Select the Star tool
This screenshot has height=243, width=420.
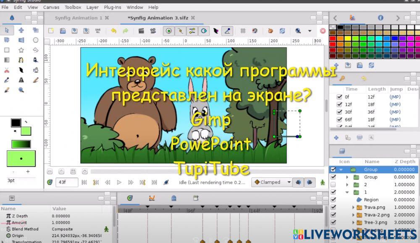click(x=21, y=50)
